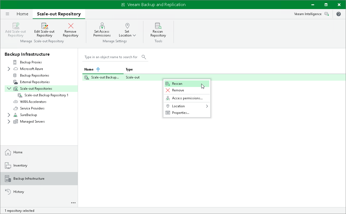346x214 pixels.
Task: Click the search magnifier icon
Action: pyautogui.click(x=144, y=57)
